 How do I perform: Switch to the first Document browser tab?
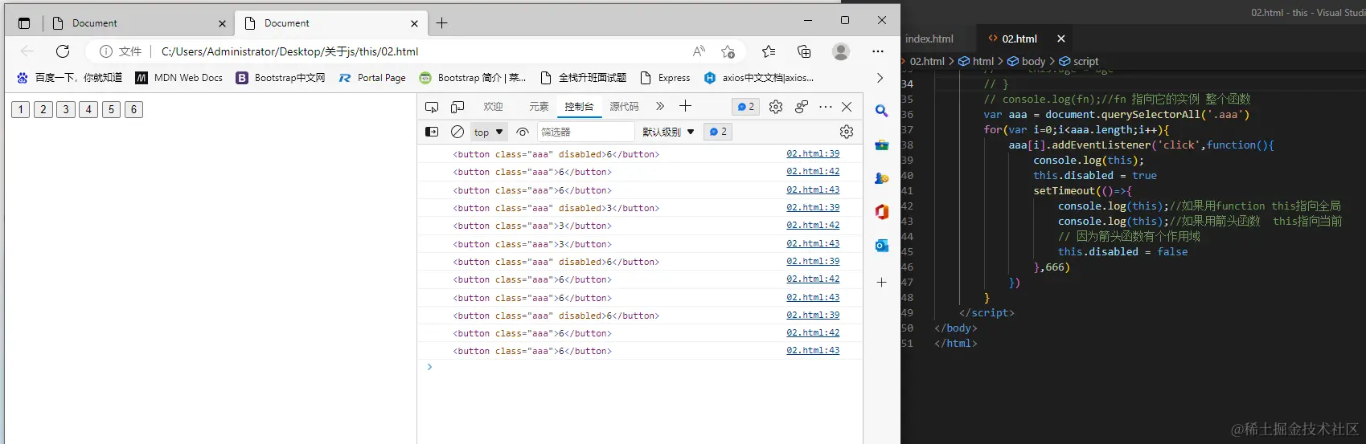(x=137, y=23)
